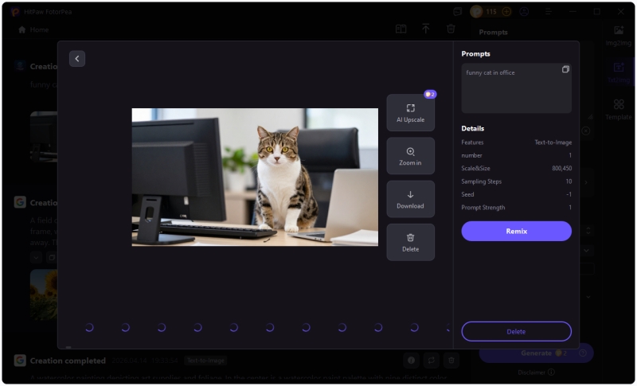Open cat in office image preview
This screenshot has height=386, width=637.
point(255,177)
